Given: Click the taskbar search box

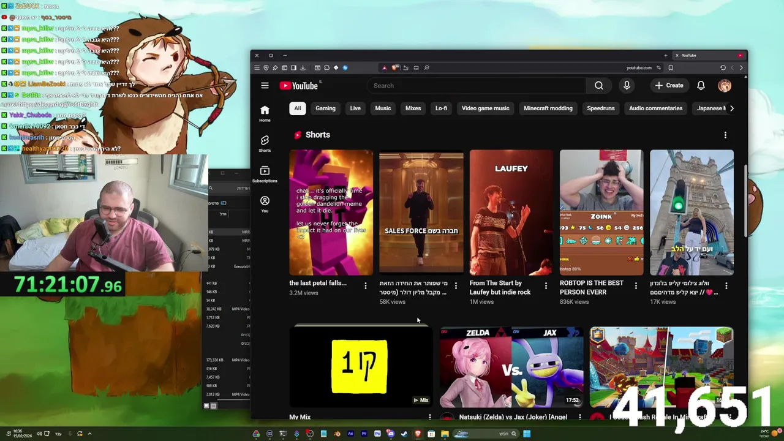Looking at the screenshot, I should (486, 434).
